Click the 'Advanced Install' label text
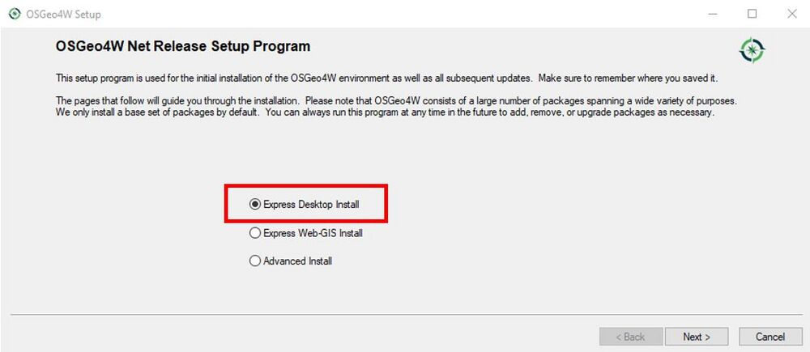 tap(297, 261)
